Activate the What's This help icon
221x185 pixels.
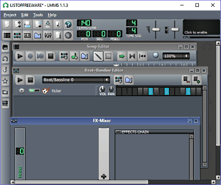[68, 25]
